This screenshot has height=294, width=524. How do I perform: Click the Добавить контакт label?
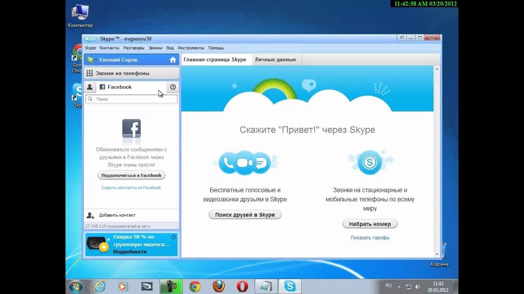117,215
